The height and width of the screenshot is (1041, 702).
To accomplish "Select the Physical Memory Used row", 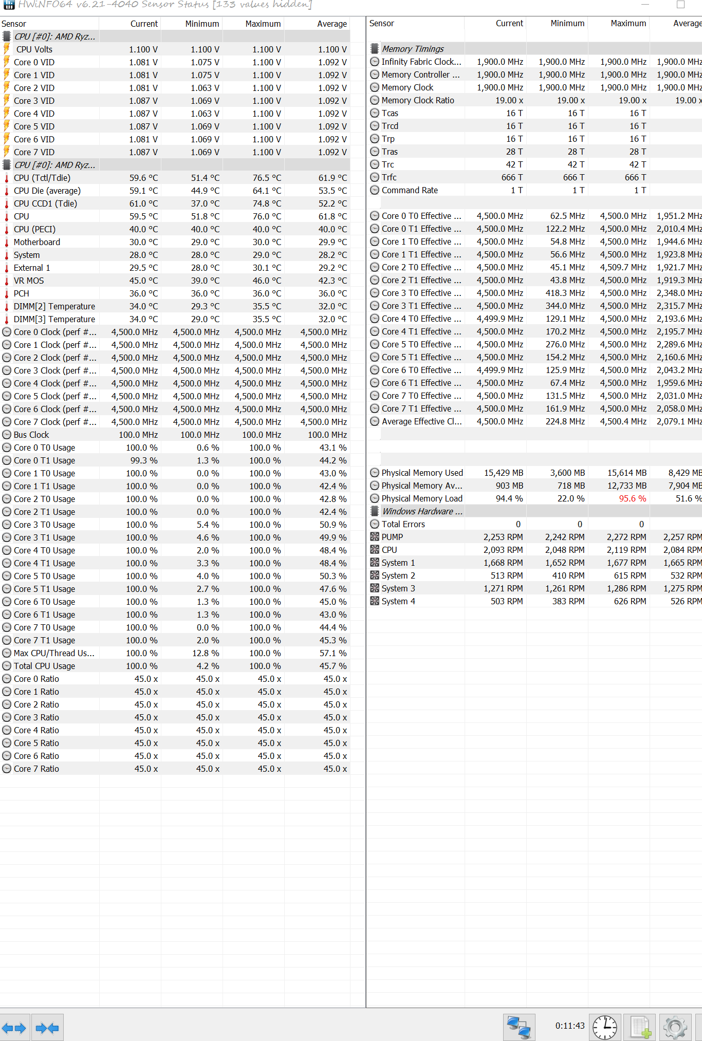I will pyautogui.click(x=534, y=473).
